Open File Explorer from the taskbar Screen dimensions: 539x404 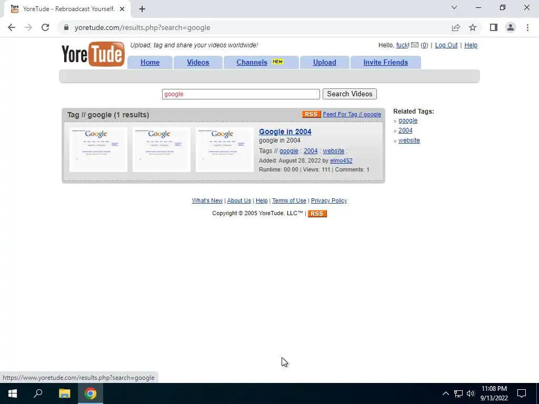pyautogui.click(x=64, y=393)
